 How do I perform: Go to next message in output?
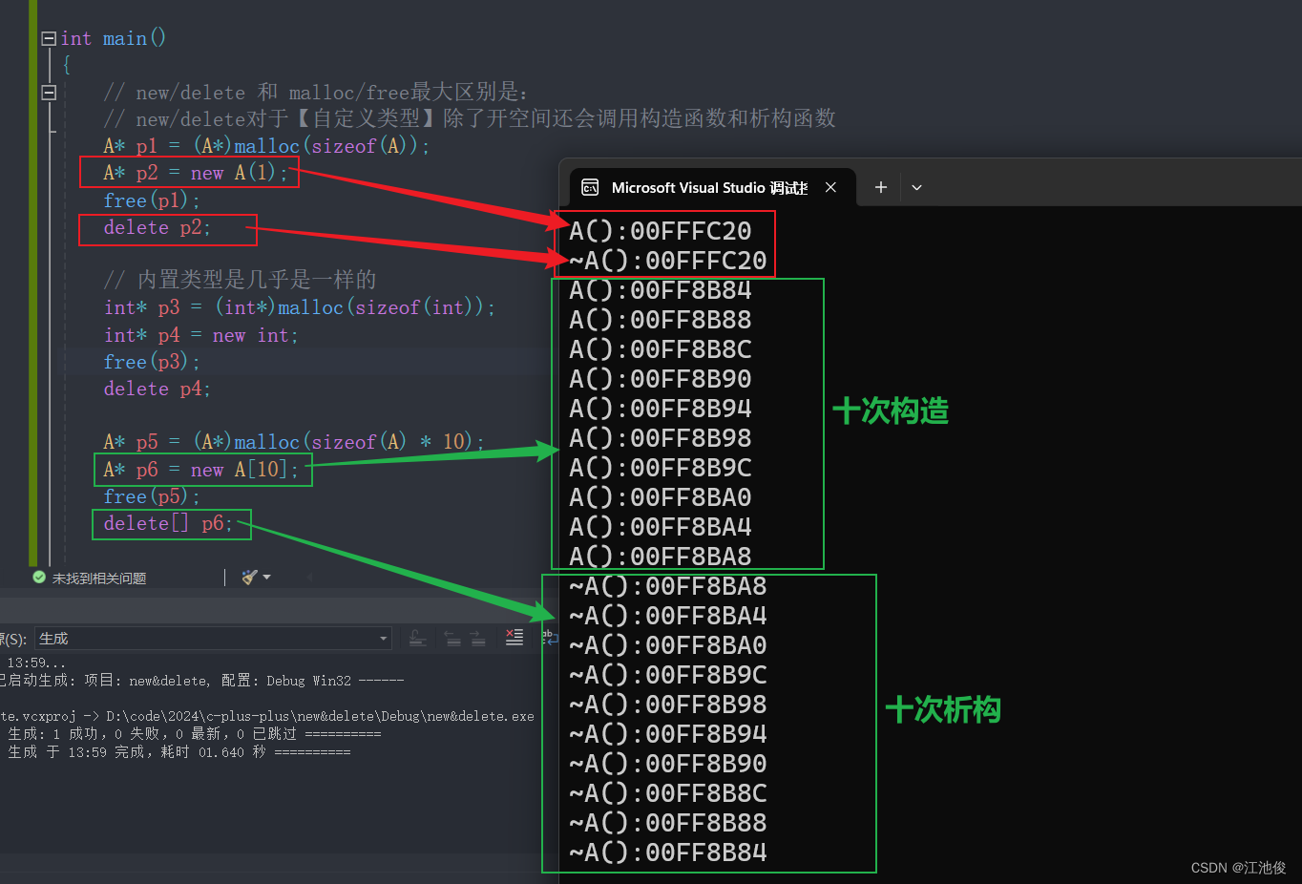(x=478, y=638)
